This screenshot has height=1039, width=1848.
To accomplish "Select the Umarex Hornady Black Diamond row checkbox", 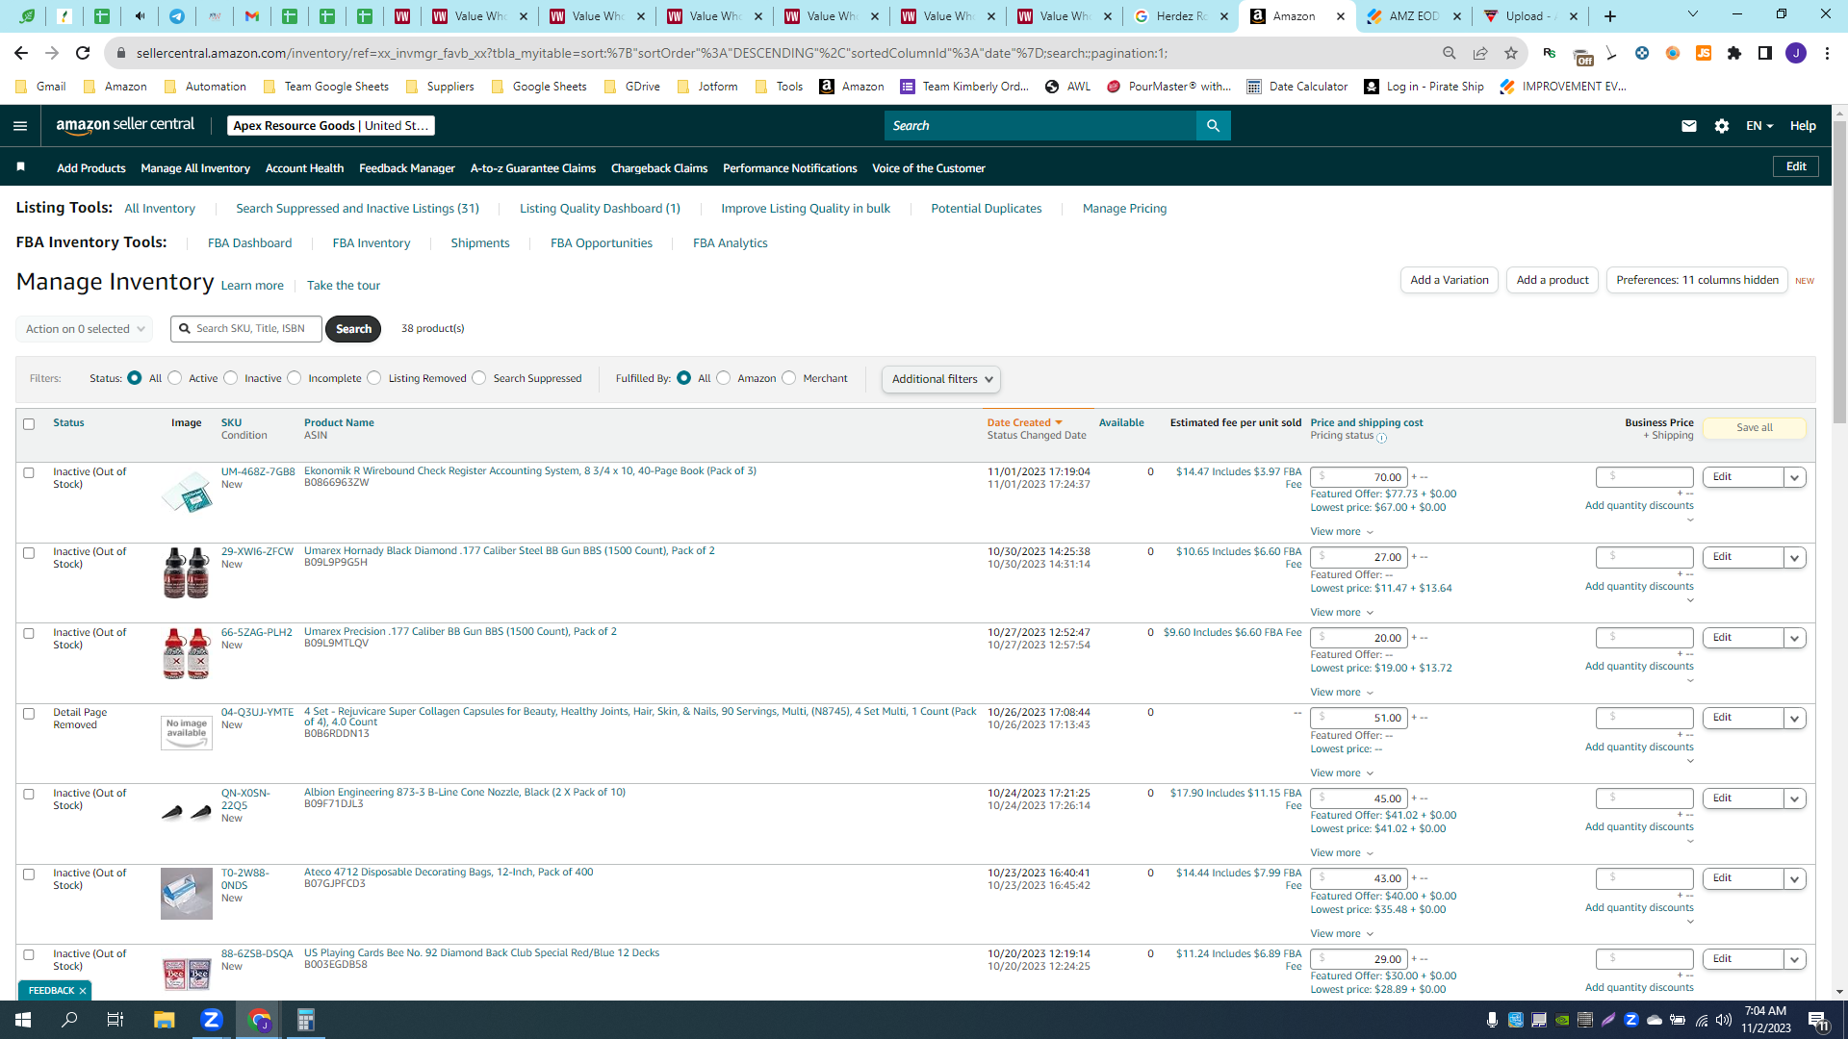I will [x=29, y=553].
